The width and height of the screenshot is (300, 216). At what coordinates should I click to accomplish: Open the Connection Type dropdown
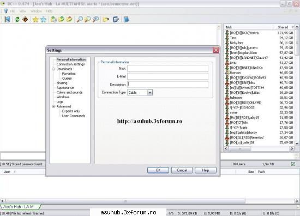[150, 92]
